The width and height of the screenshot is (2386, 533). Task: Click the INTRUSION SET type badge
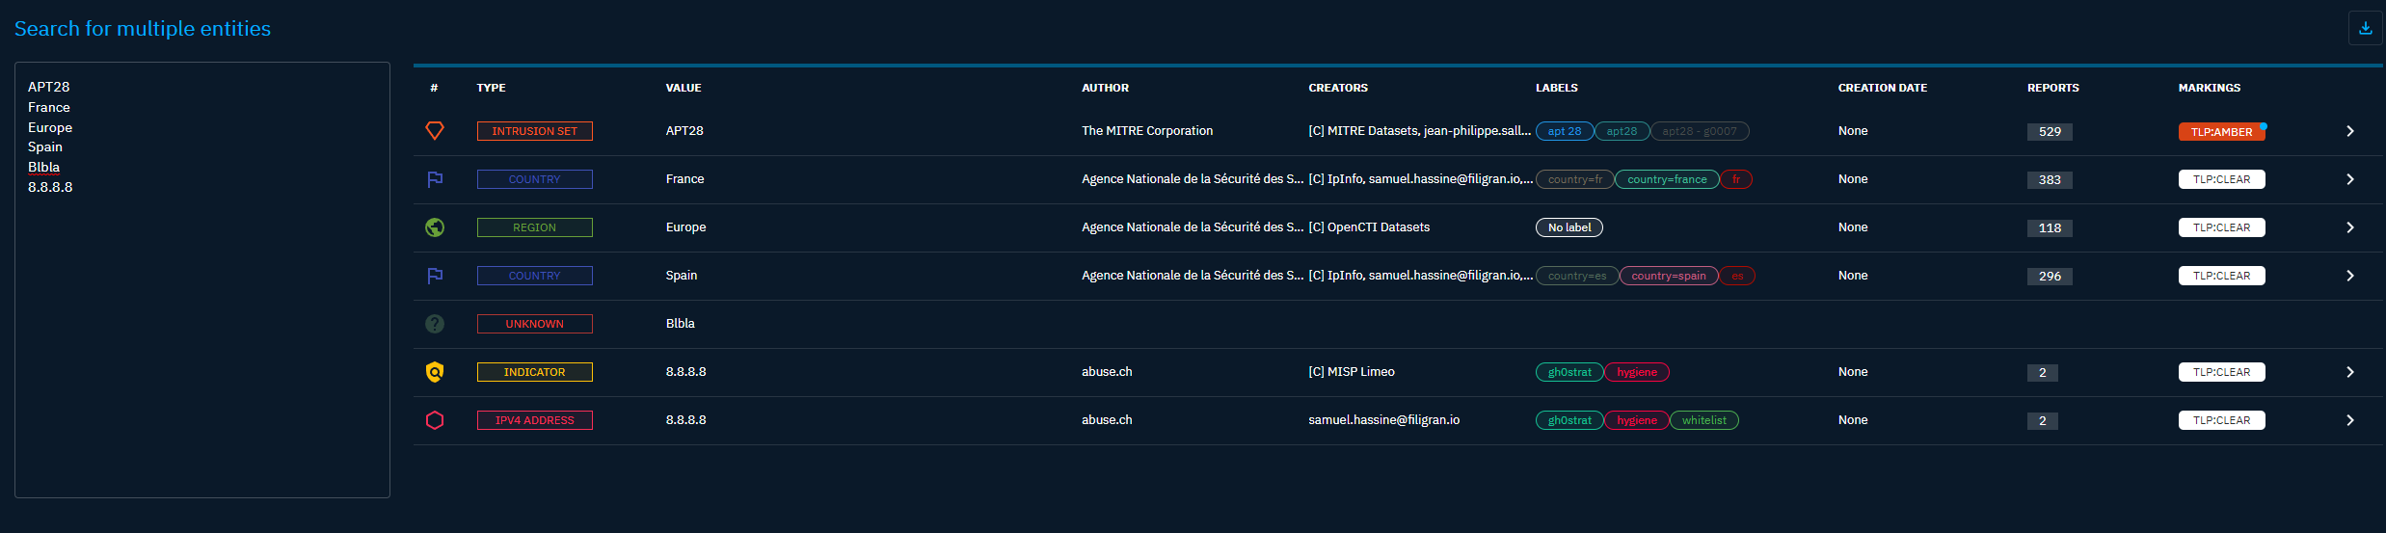[x=534, y=131]
